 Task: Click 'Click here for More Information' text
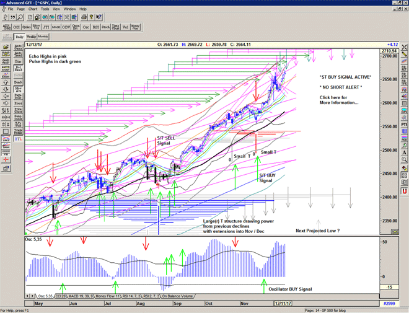point(339,100)
